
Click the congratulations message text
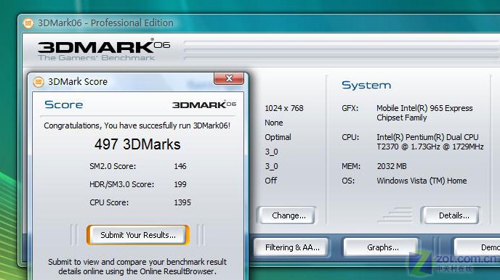(x=137, y=125)
